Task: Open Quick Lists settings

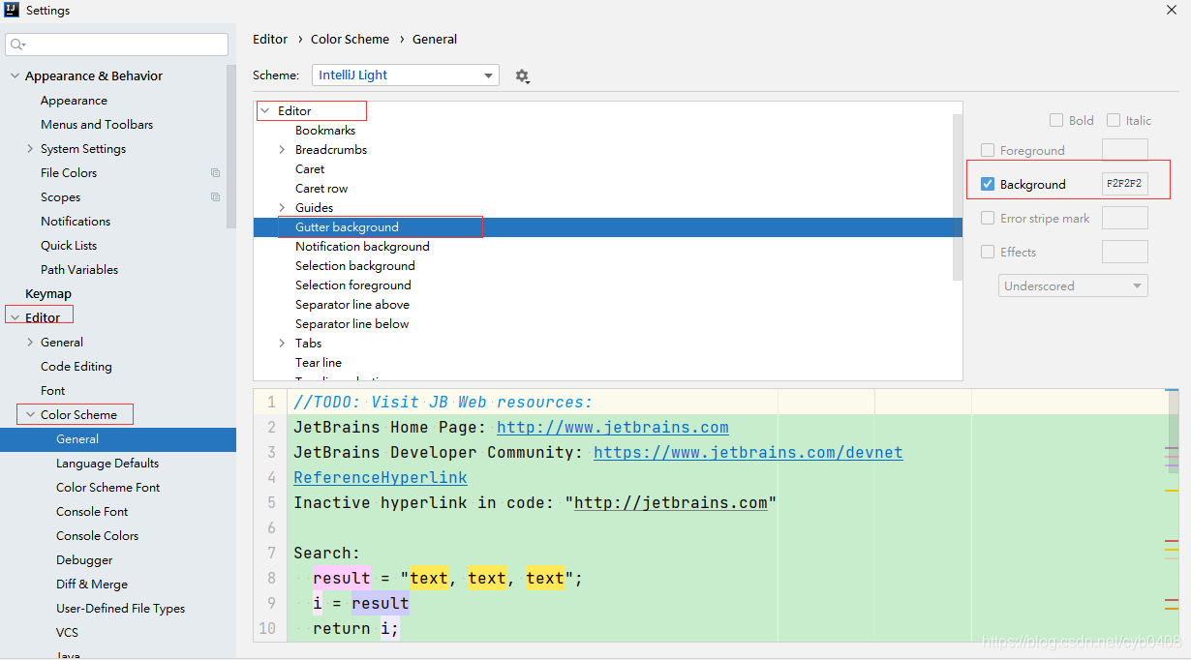Action: coord(69,246)
